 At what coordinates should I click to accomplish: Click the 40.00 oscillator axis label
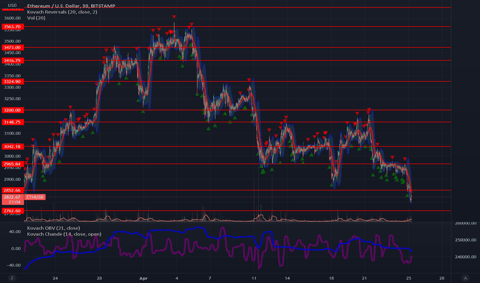point(15,232)
